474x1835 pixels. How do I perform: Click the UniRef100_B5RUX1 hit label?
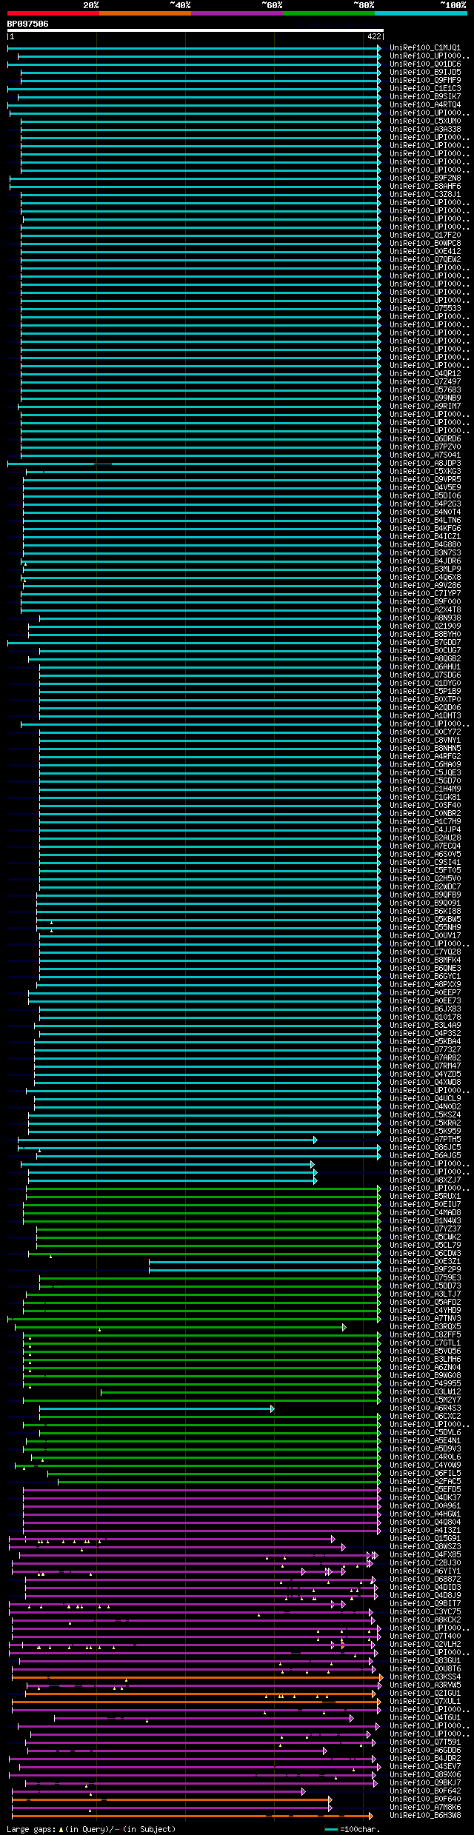coord(424,1197)
